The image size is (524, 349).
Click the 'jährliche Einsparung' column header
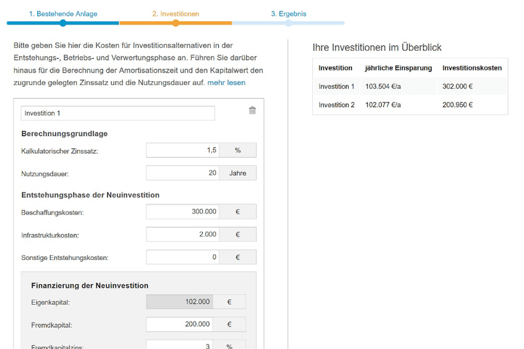[398, 68]
